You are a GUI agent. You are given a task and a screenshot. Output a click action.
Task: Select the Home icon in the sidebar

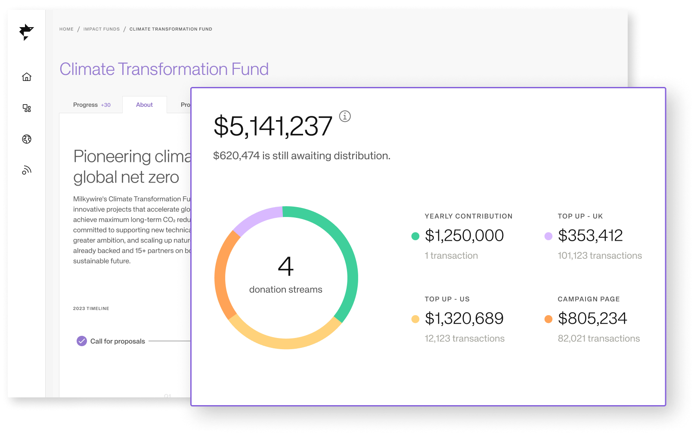pyautogui.click(x=26, y=77)
